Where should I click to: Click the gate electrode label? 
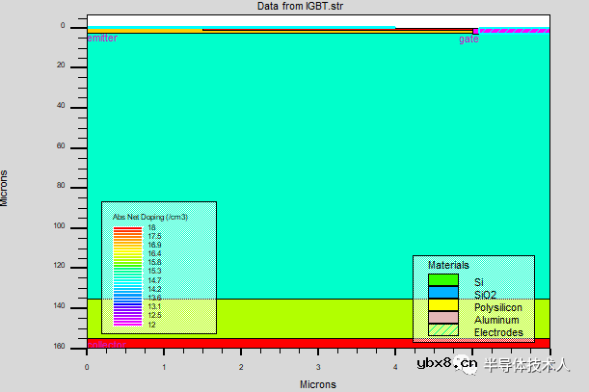[469, 39]
